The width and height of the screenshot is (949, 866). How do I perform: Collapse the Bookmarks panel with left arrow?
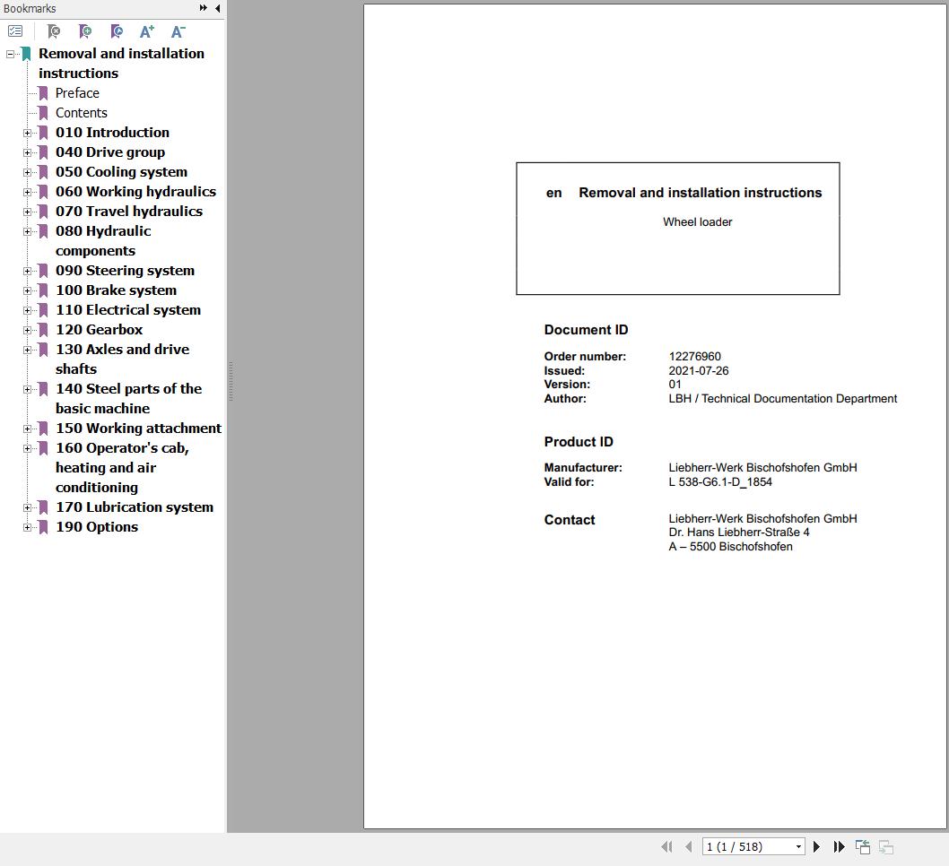[x=217, y=8]
